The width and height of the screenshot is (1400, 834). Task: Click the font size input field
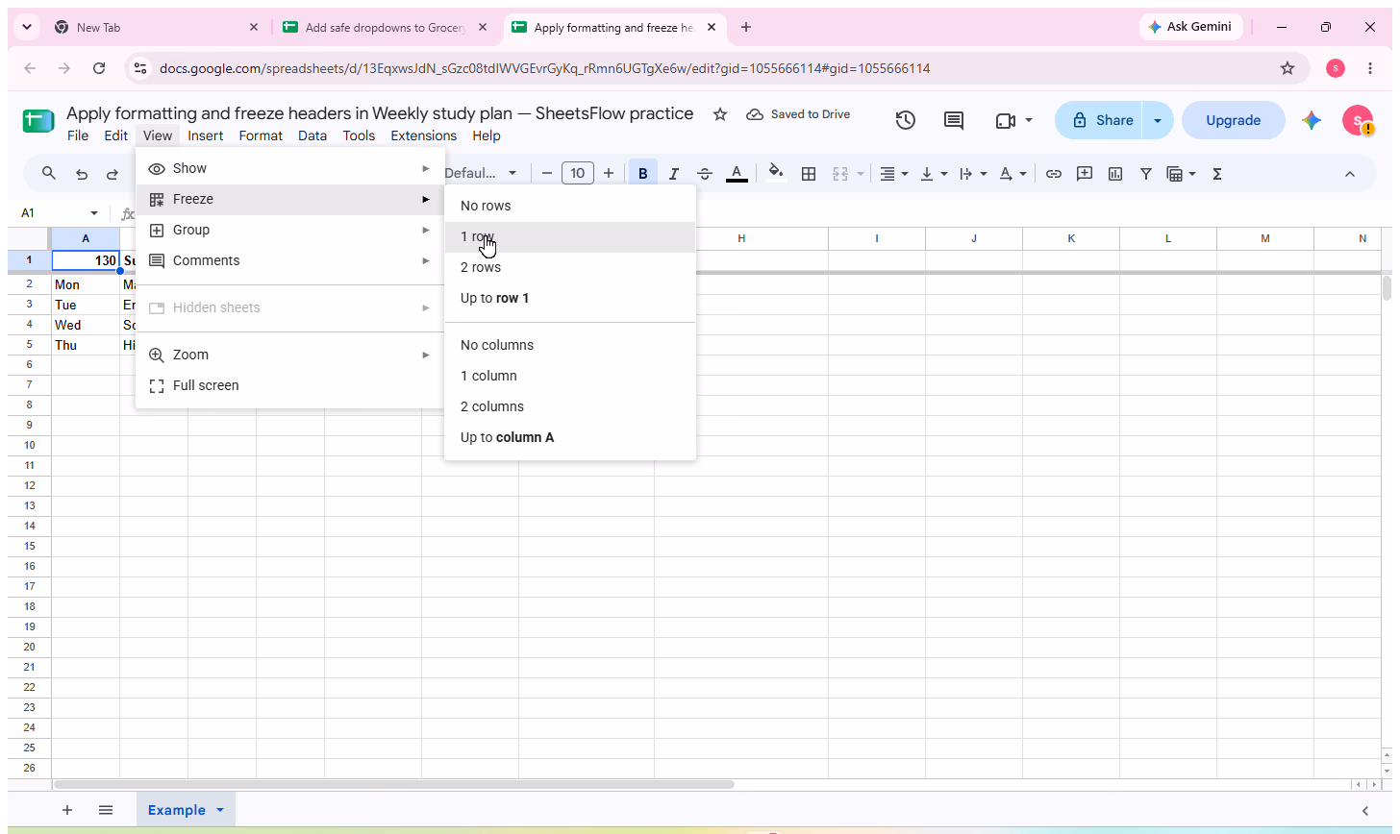coord(577,174)
